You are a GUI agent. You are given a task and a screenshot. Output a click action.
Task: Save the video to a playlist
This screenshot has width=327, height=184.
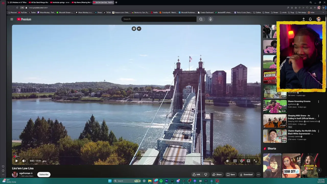click(x=231, y=175)
